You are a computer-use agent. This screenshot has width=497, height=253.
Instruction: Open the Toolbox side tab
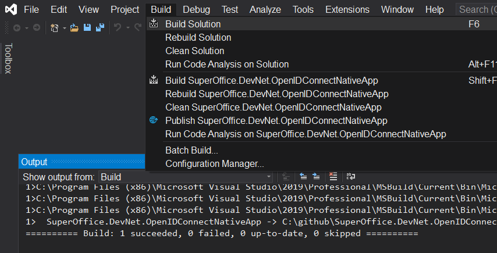tap(8, 58)
